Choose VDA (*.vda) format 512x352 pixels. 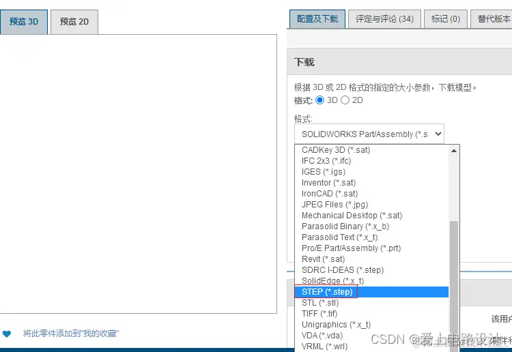click(371, 336)
